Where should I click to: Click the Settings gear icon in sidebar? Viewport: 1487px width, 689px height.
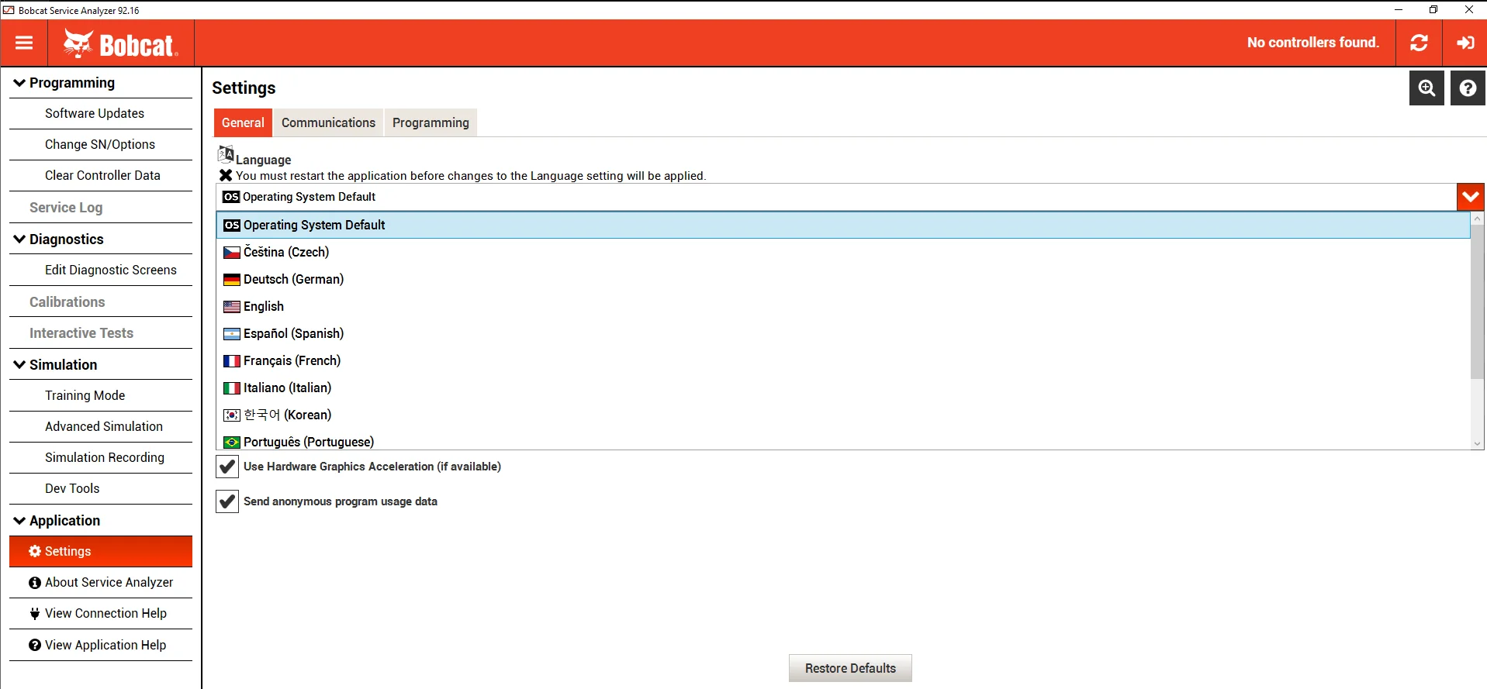(35, 551)
